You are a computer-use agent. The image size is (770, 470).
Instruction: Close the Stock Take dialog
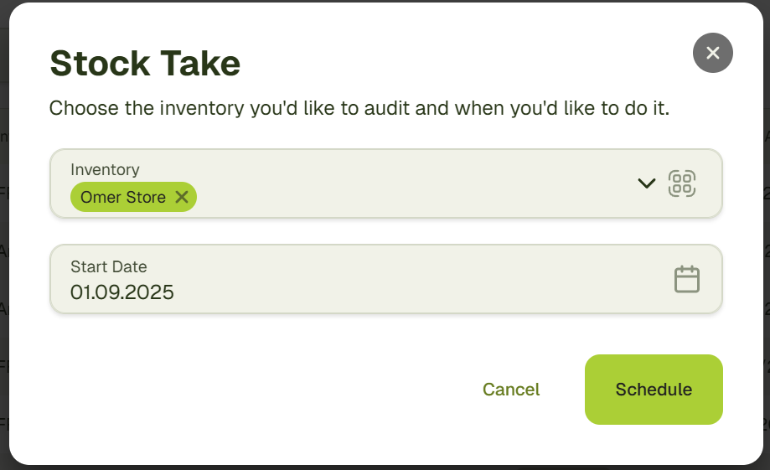click(x=712, y=54)
